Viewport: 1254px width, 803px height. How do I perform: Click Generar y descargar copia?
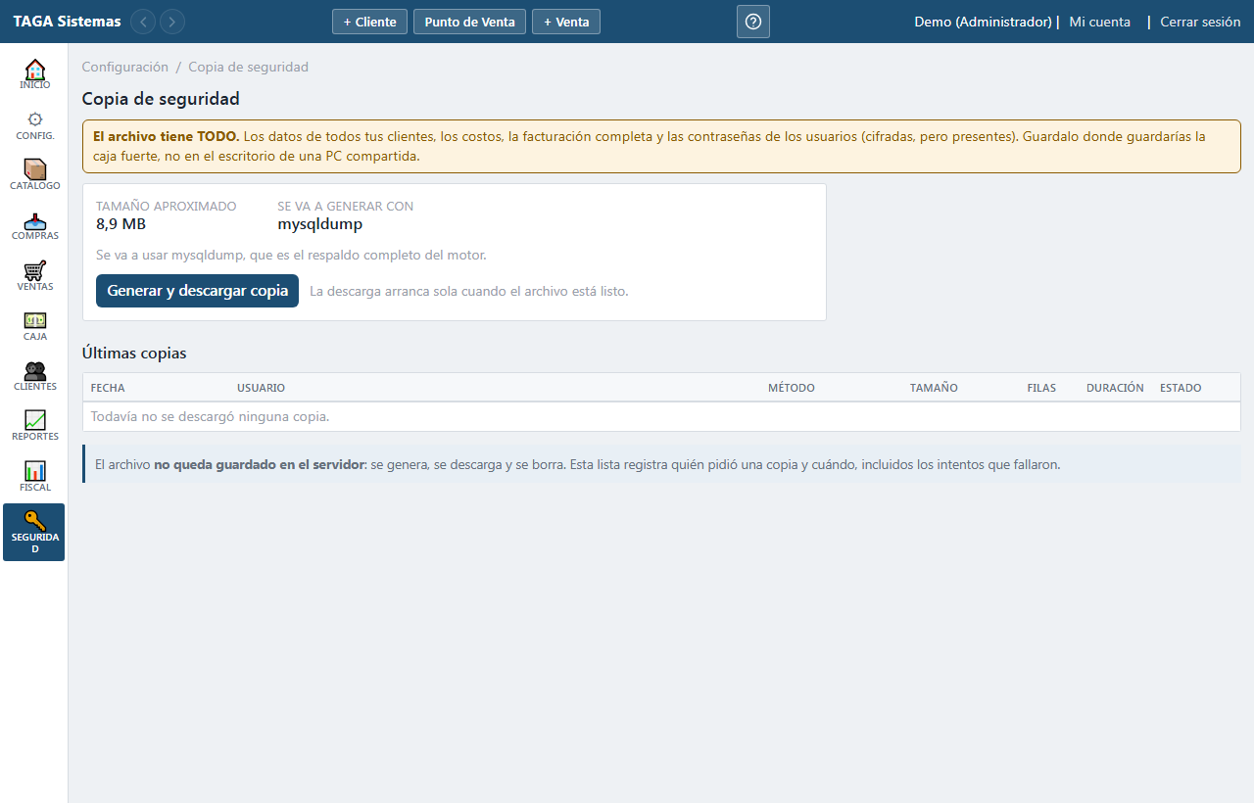point(197,291)
